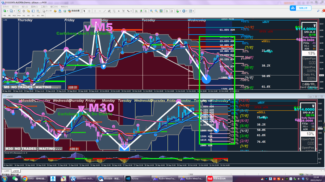Select the cursor arrow tool
325x182 pixels.
(x=84, y=11)
